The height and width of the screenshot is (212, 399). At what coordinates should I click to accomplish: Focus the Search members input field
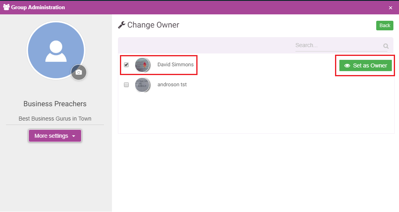coord(339,46)
